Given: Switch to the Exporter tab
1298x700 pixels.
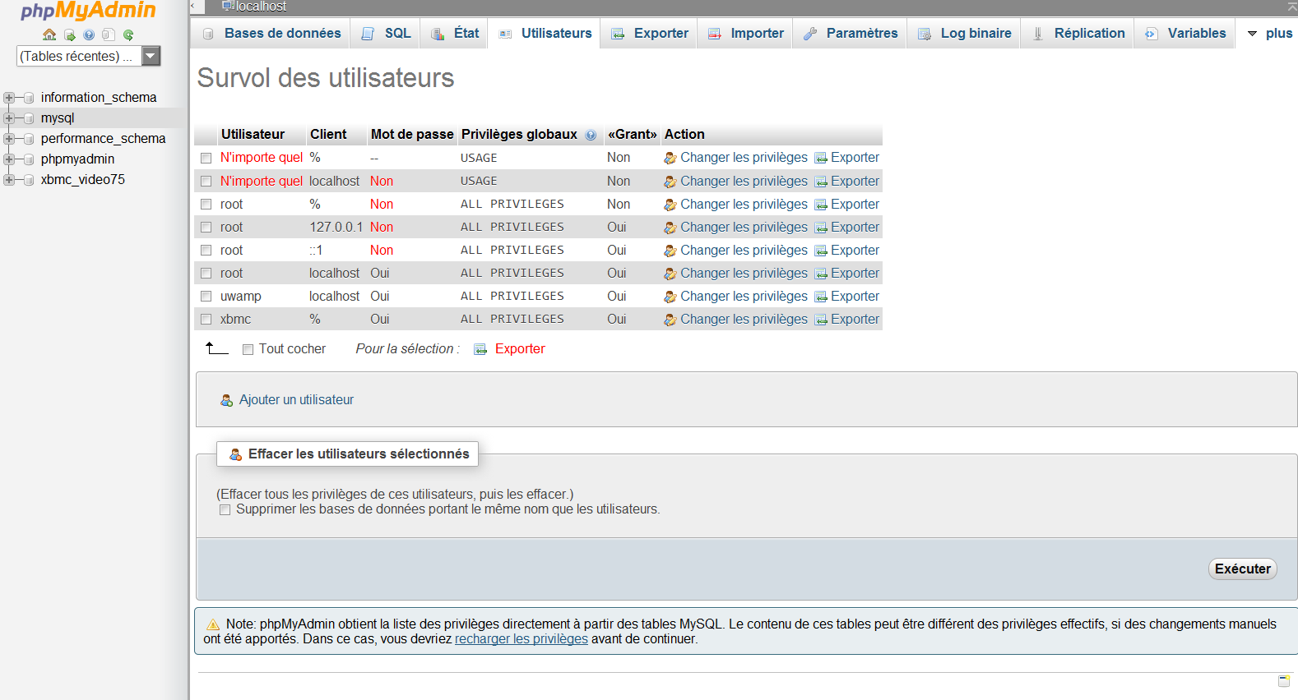Looking at the screenshot, I should pos(650,34).
